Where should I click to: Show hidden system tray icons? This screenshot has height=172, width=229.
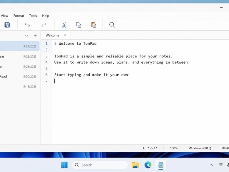click(x=211, y=165)
